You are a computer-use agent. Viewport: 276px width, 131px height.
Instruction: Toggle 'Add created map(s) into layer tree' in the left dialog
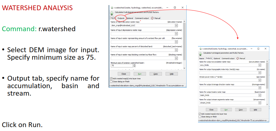111,79
